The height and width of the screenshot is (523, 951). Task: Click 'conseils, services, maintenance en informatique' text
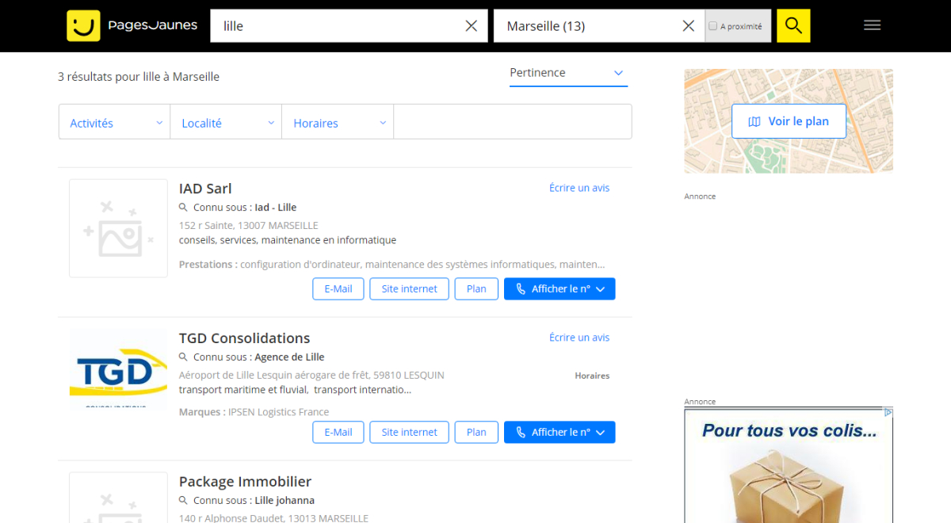[x=288, y=240]
